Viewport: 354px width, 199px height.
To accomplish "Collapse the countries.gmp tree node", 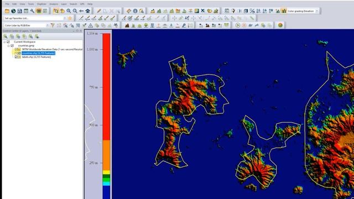I will tap(9, 46).
